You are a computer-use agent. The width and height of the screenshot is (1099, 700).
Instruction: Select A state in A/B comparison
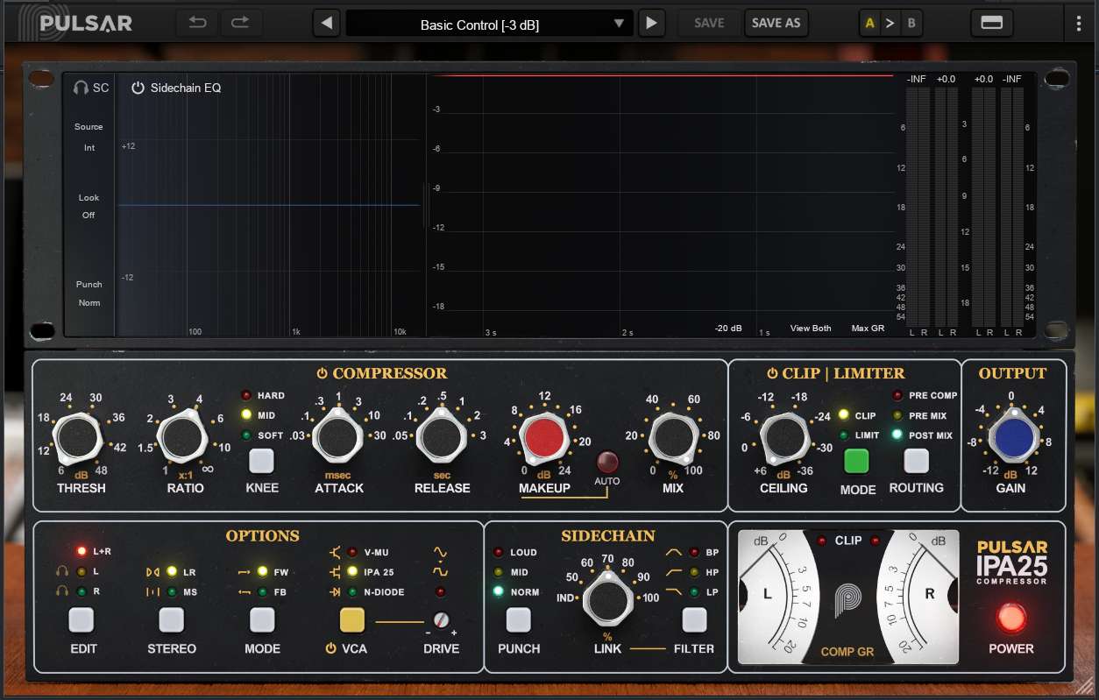869,24
